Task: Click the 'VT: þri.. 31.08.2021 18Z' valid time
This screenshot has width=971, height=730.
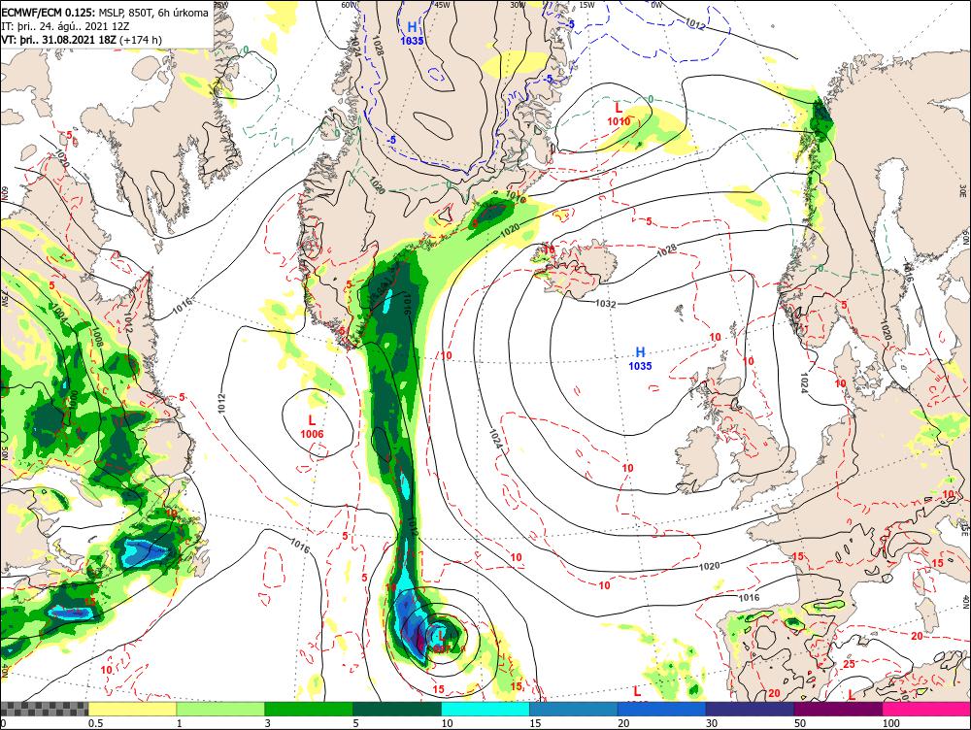Action: (59, 40)
